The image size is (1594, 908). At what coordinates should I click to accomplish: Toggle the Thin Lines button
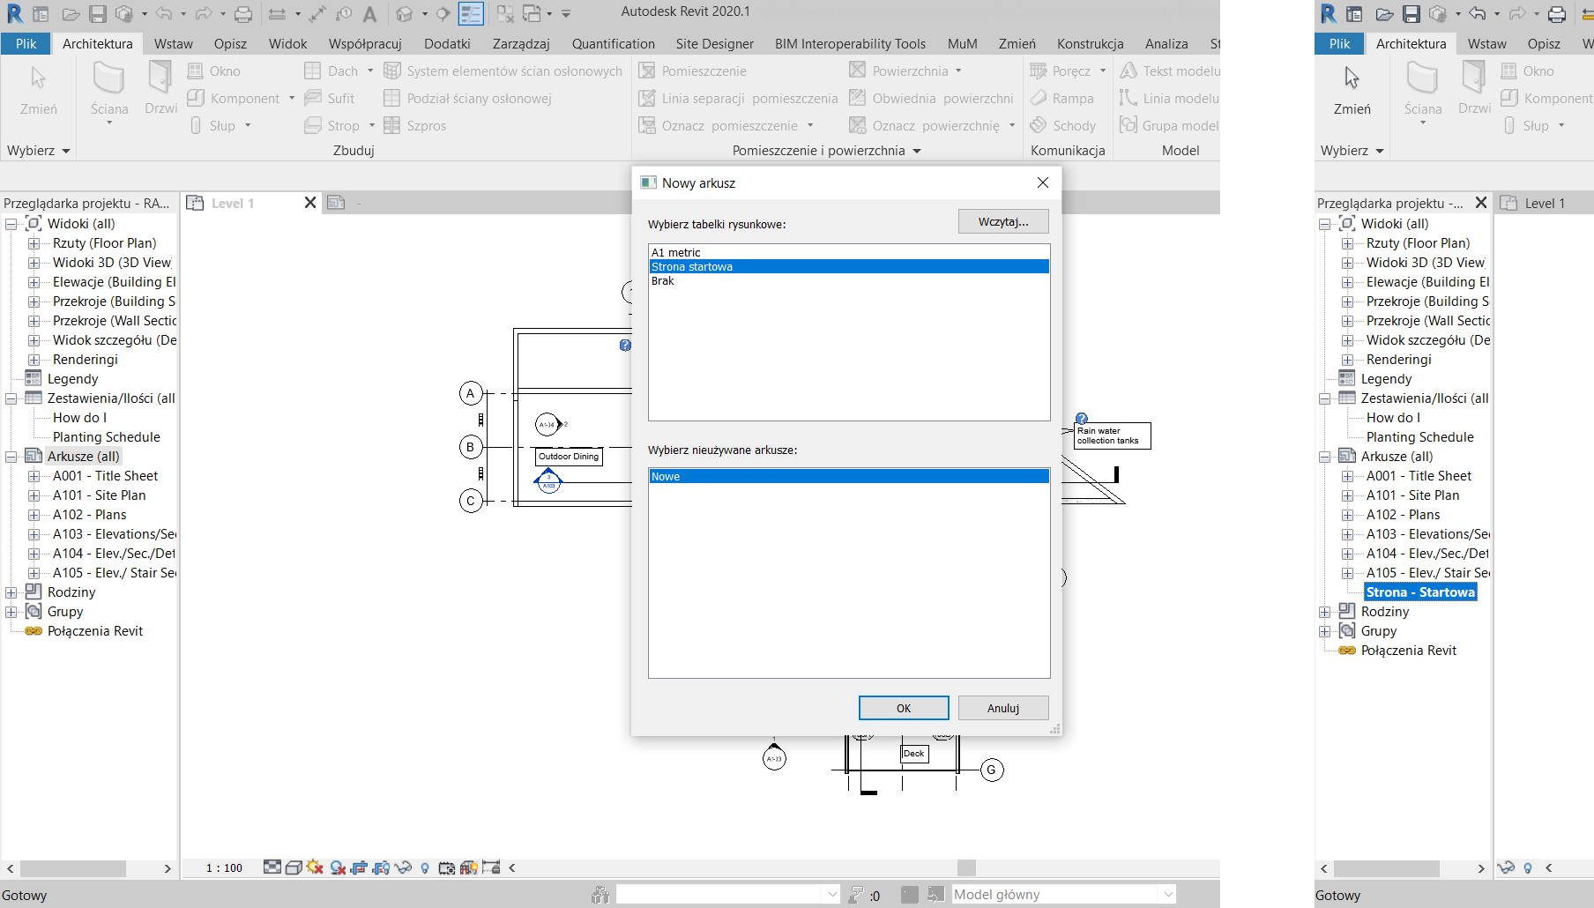pos(471,14)
